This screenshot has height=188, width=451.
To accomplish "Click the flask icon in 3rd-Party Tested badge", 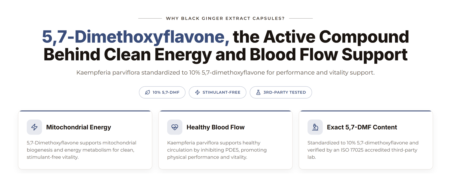I will [x=258, y=92].
